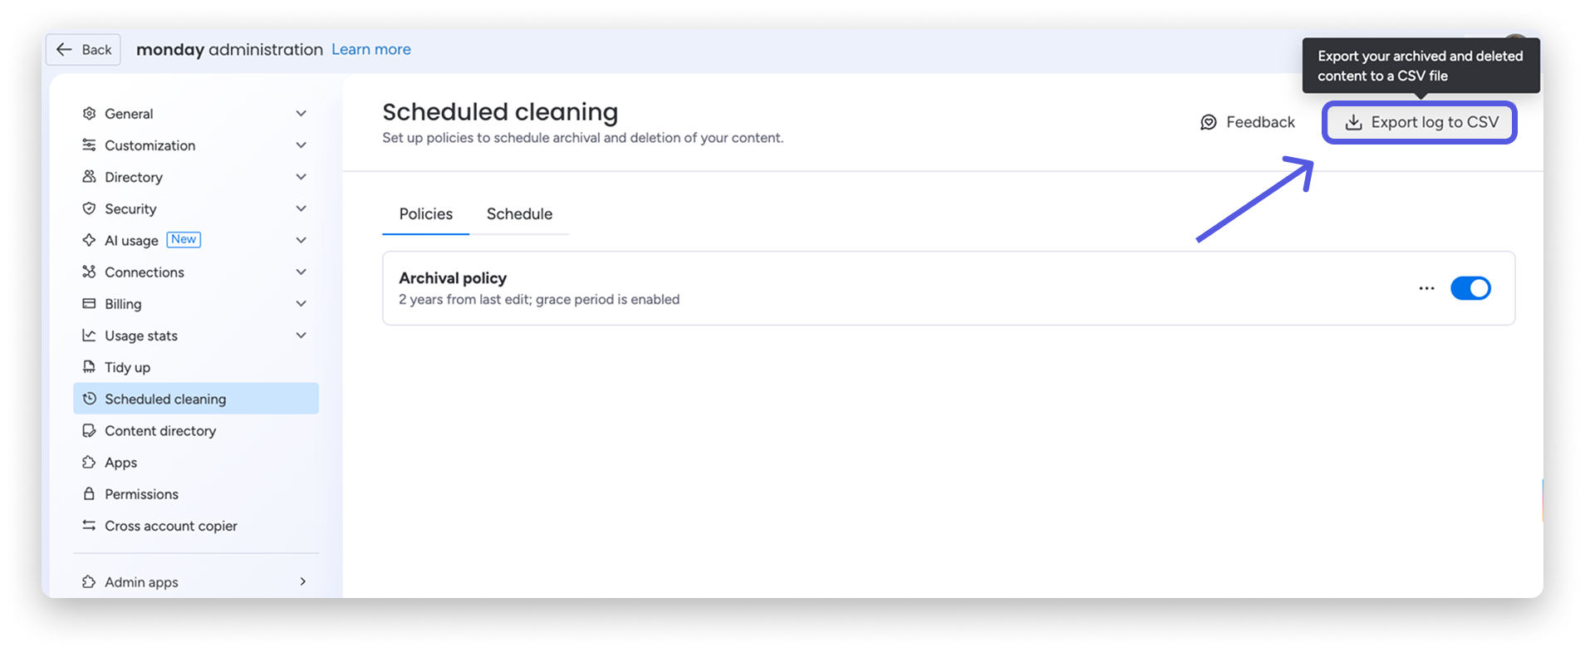Image resolution: width=1585 pixels, height=652 pixels.
Task: Click Export log to CSV button
Action: pyautogui.click(x=1420, y=123)
